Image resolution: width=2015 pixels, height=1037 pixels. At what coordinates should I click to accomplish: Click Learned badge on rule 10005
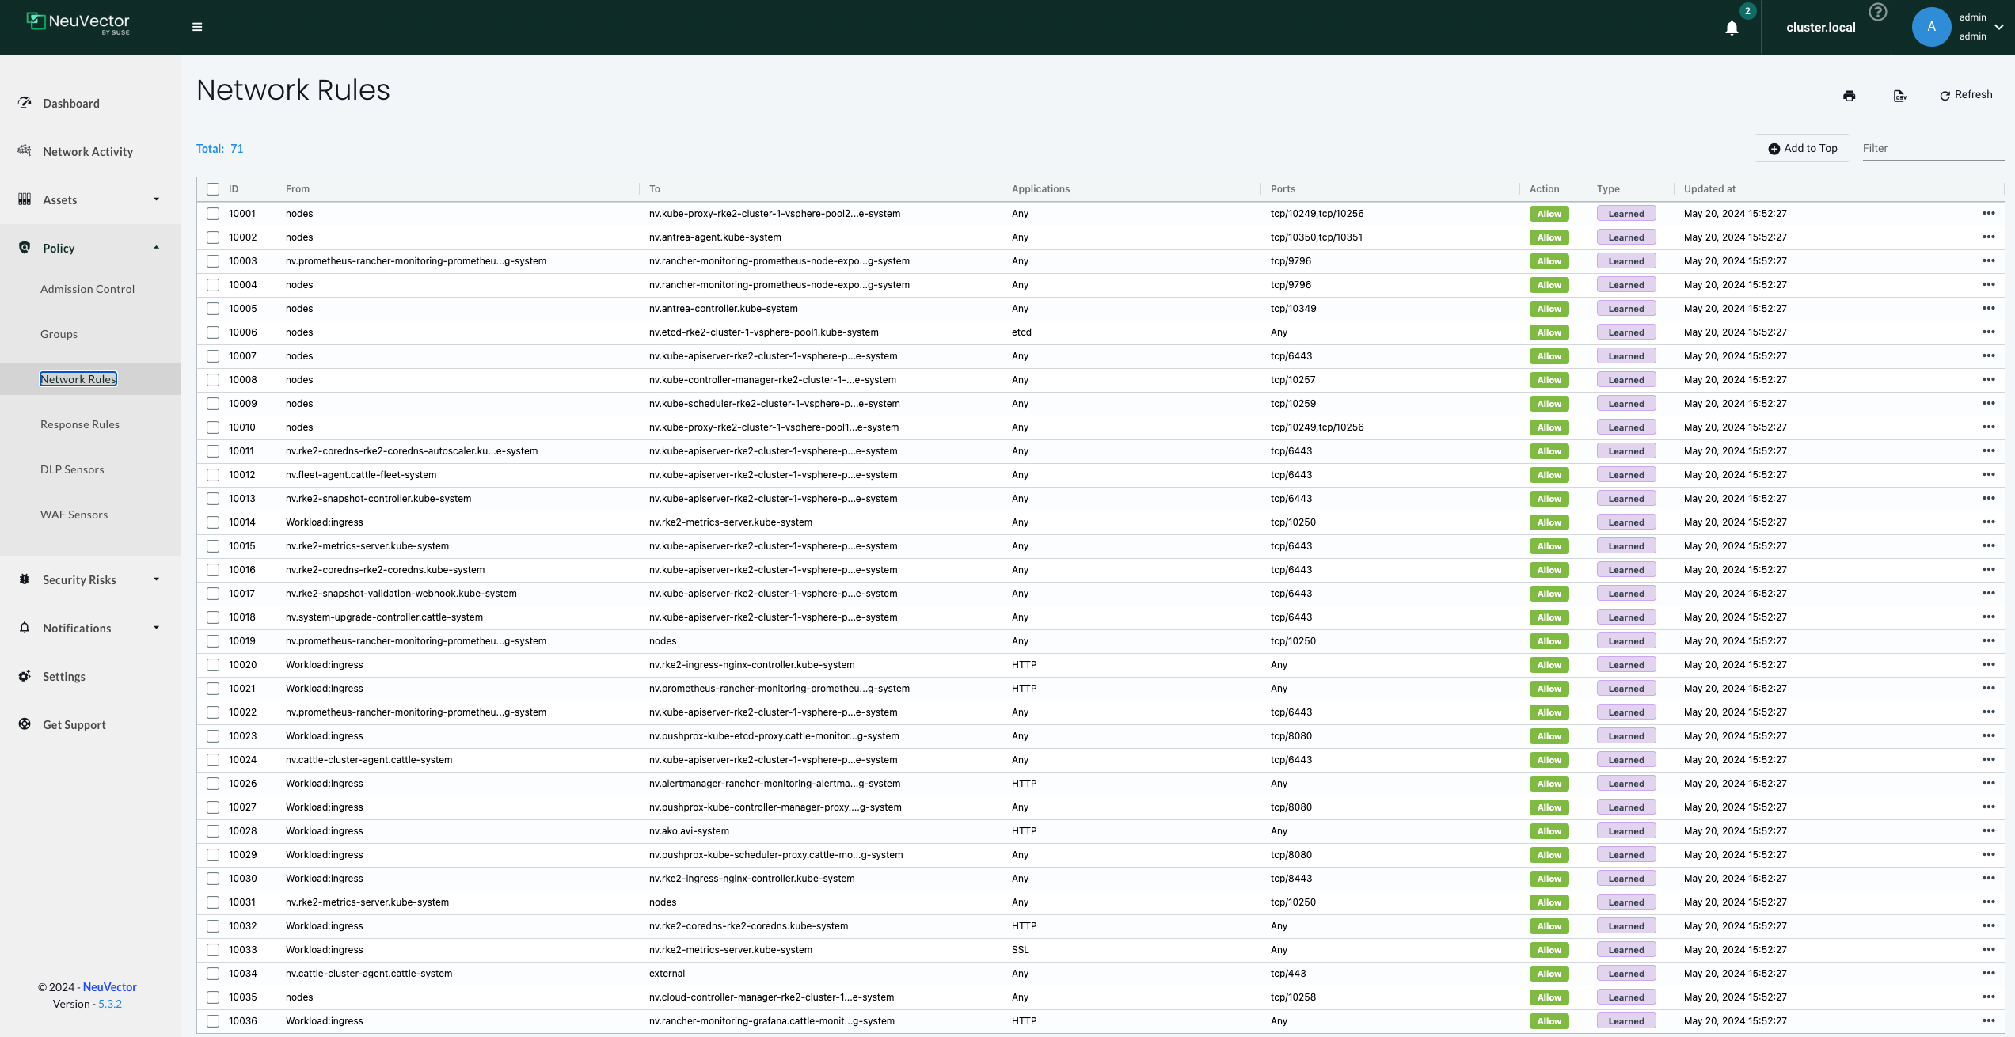pyautogui.click(x=1626, y=309)
